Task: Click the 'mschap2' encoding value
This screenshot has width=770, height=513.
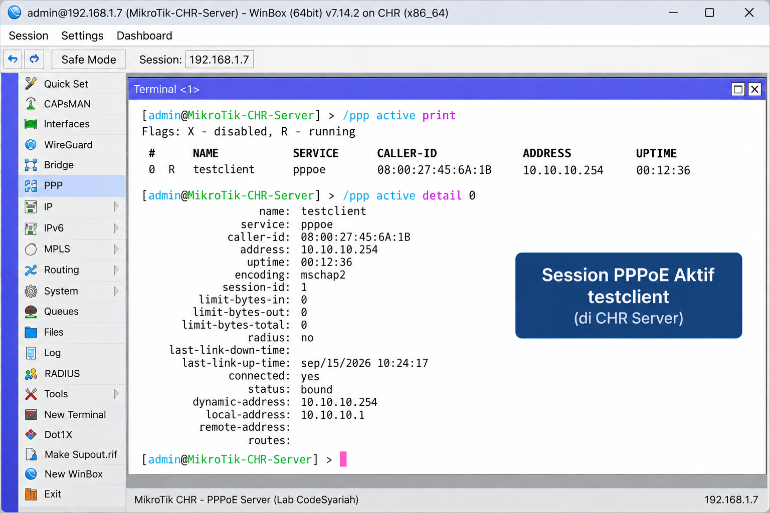Action: point(323,275)
